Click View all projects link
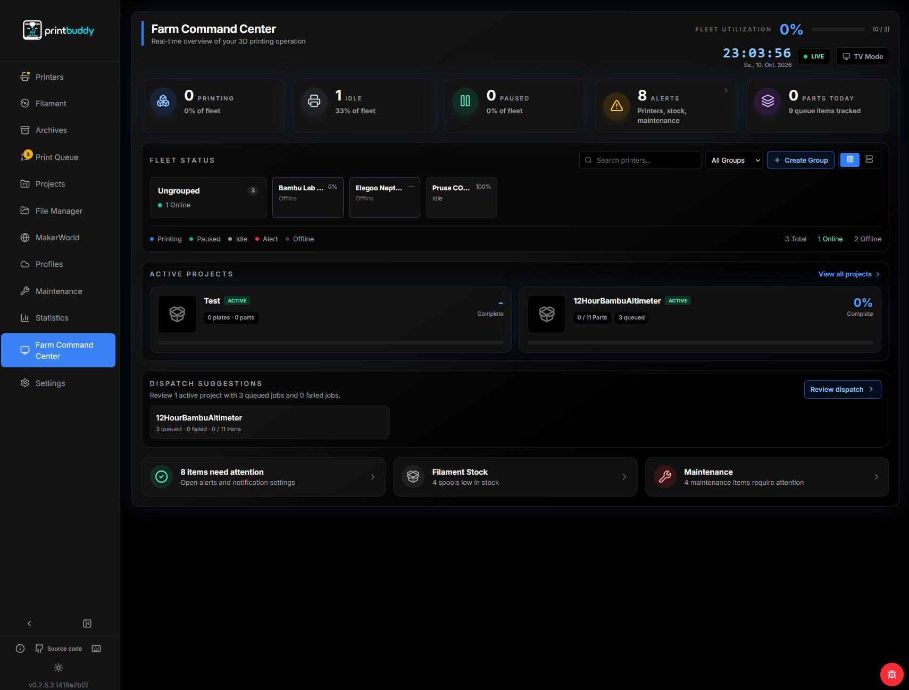This screenshot has width=909, height=690. coord(849,274)
